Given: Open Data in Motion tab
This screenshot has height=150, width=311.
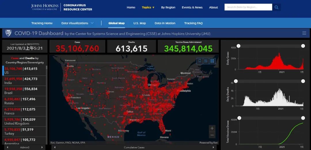Looking at the screenshot, I should [x=165, y=23].
